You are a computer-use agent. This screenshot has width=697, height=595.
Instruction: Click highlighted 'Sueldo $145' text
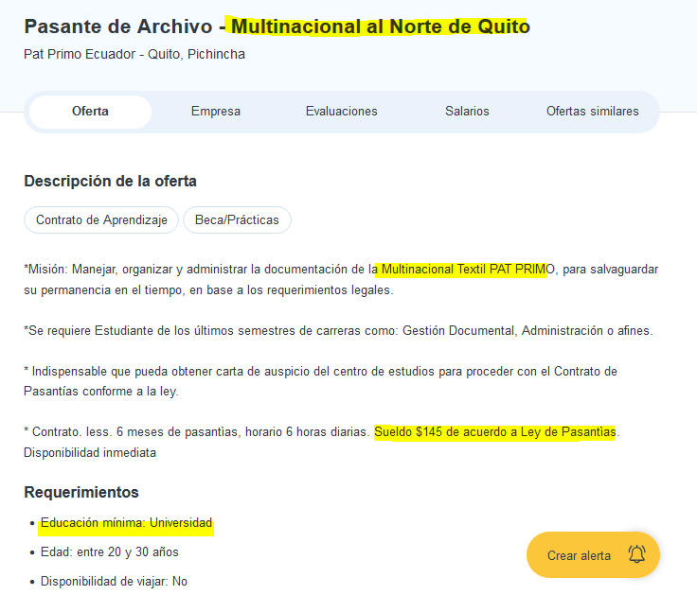(x=408, y=432)
